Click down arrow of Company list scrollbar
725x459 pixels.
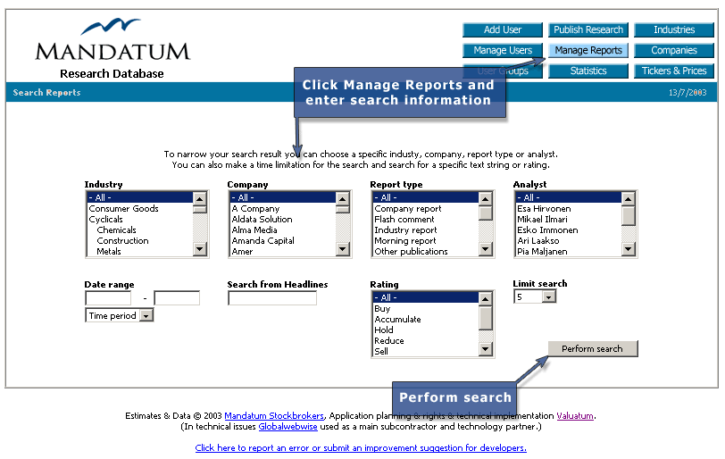[343, 249]
